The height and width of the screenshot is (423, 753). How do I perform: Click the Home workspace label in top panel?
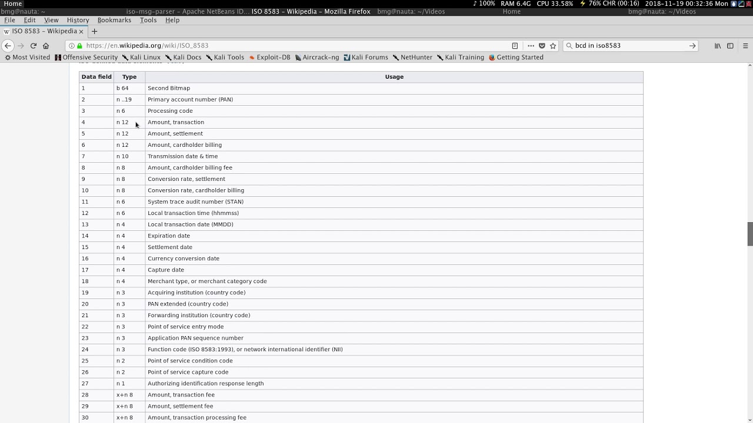click(x=13, y=4)
